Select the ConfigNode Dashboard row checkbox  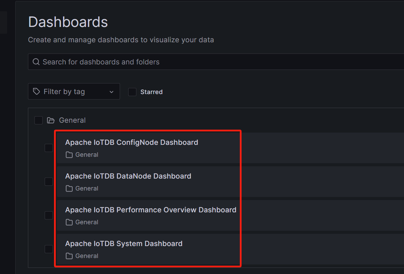pos(49,148)
